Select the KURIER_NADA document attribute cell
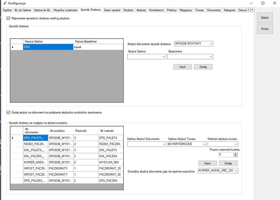 tap(36, 162)
